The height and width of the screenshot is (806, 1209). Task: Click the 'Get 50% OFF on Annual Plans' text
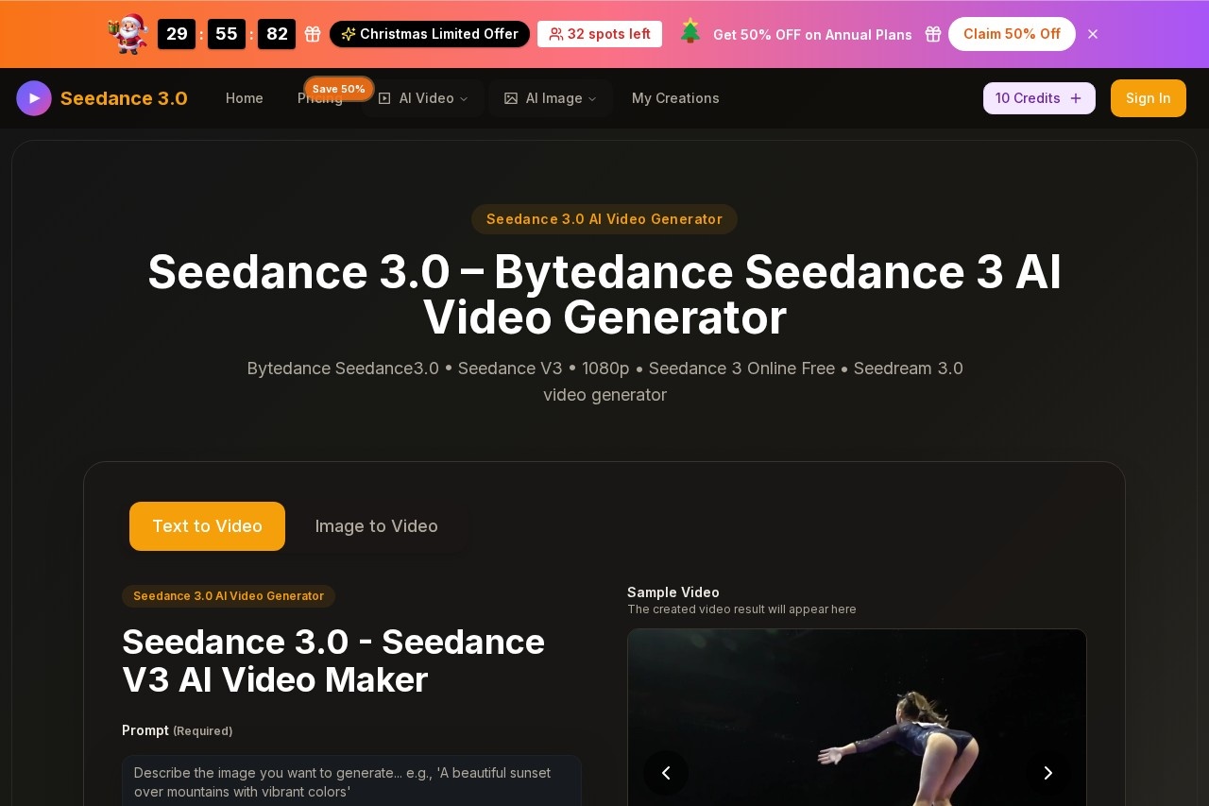point(812,35)
